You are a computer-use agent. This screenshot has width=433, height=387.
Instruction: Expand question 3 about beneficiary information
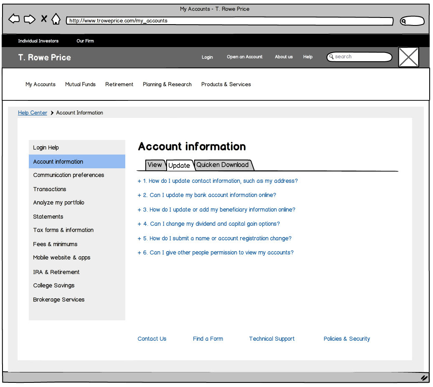coord(216,210)
